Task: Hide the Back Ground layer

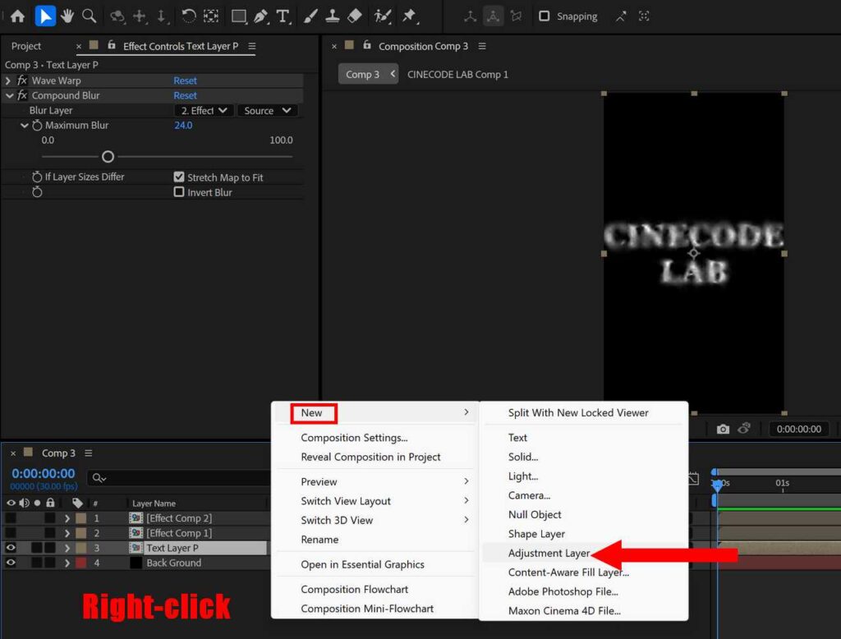Action: point(11,563)
